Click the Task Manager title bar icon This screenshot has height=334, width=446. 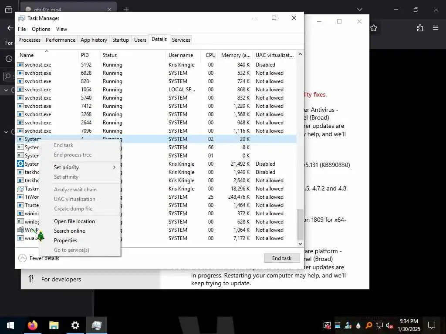pyautogui.click(x=21, y=18)
